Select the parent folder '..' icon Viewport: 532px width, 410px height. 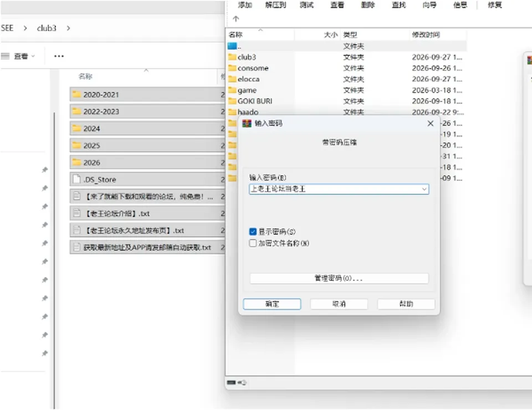click(x=232, y=46)
